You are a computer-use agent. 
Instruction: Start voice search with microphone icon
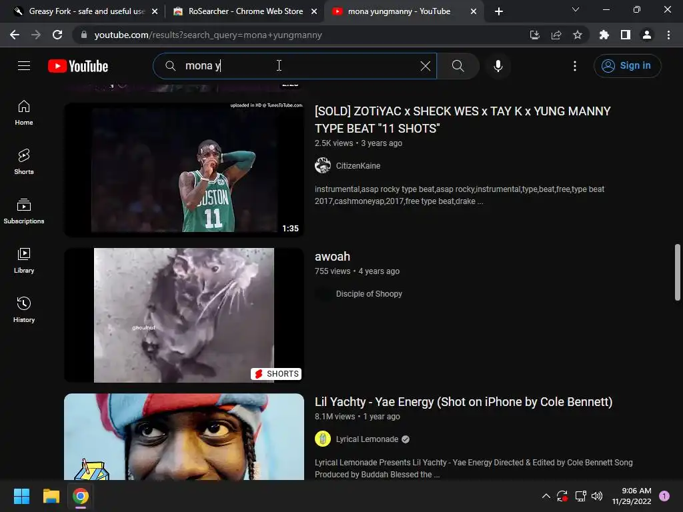pyautogui.click(x=498, y=66)
